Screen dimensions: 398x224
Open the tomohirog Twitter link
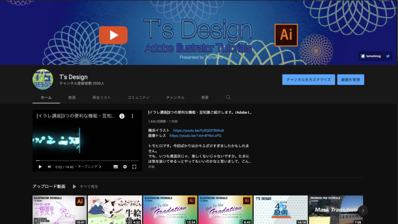374,56
